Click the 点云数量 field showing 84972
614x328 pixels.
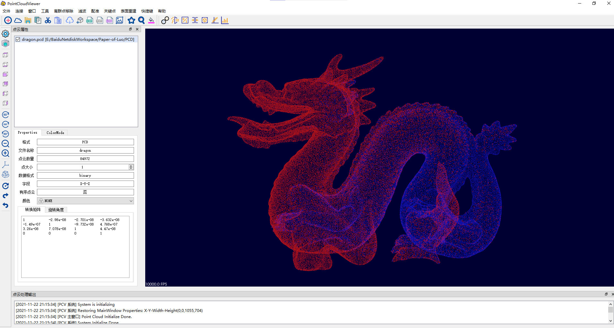tap(85, 159)
